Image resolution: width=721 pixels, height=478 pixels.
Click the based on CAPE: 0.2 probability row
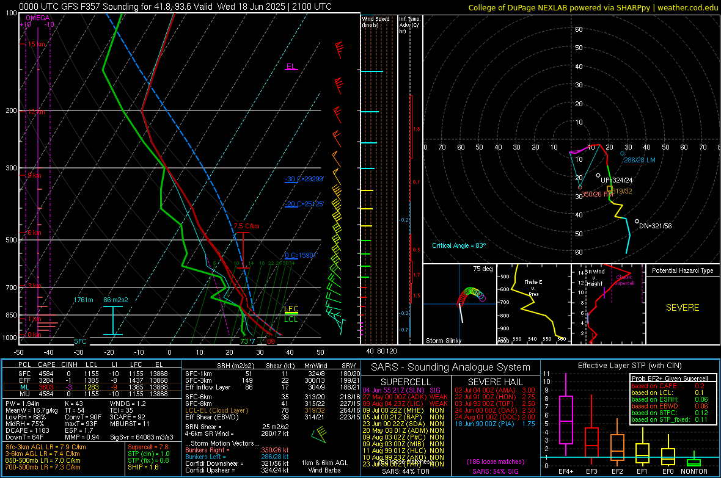(668, 386)
